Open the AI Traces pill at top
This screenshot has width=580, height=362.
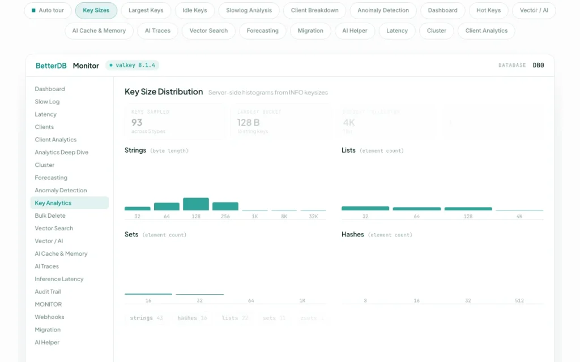[157, 31]
